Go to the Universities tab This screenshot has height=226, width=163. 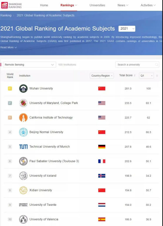(97, 5)
